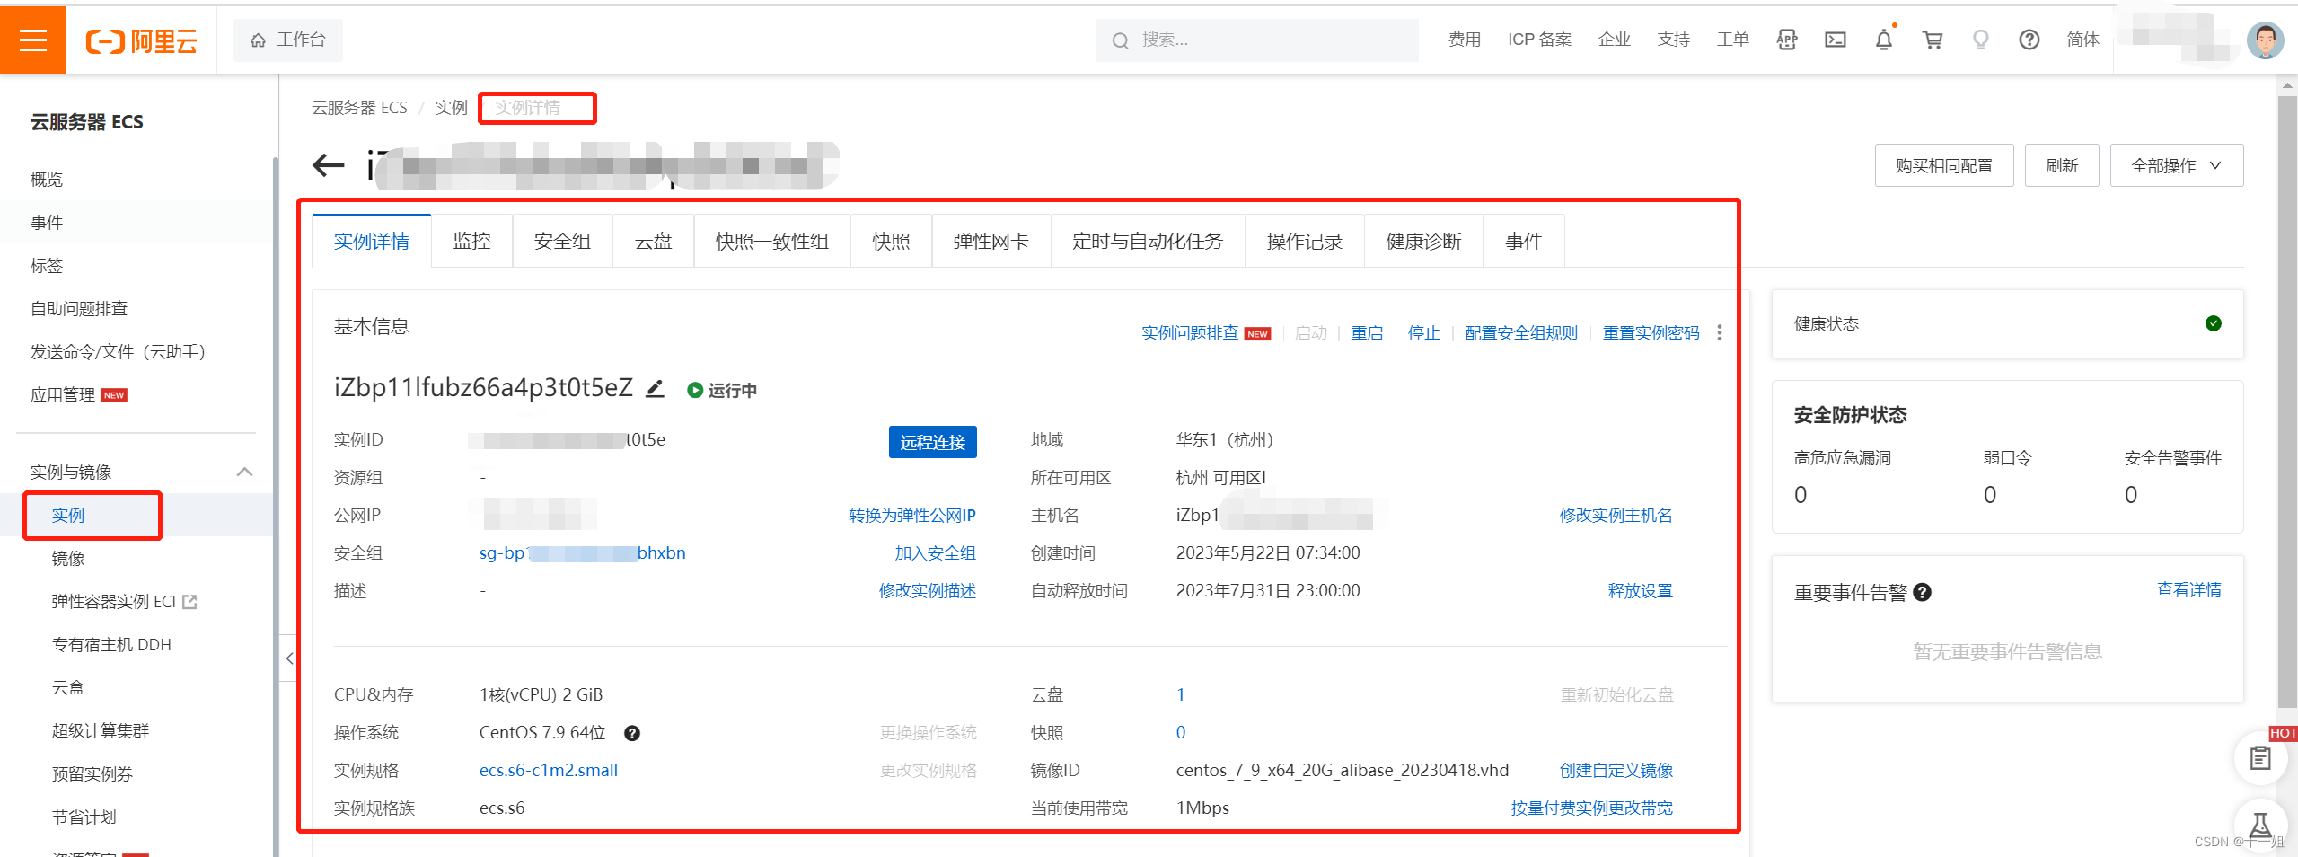The width and height of the screenshot is (2298, 857).
Task: Click the search magnifier icon
Action: click(1120, 40)
